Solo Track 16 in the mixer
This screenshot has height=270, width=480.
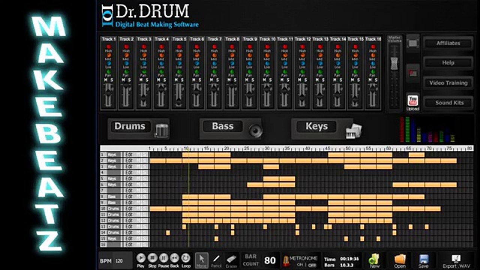click(x=376, y=80)
